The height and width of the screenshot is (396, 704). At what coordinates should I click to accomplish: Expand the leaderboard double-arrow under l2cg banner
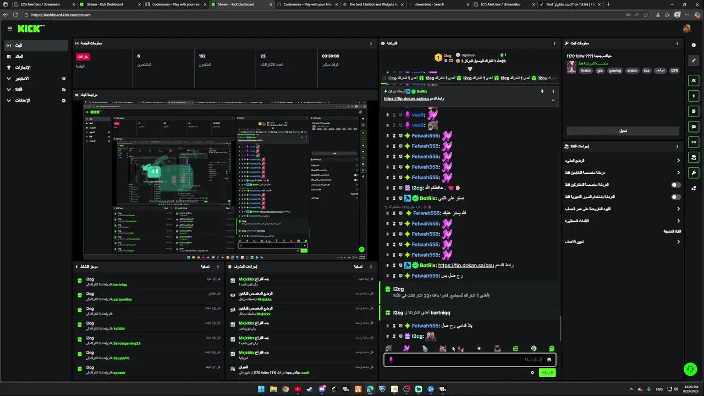click(x=470, y=69)
